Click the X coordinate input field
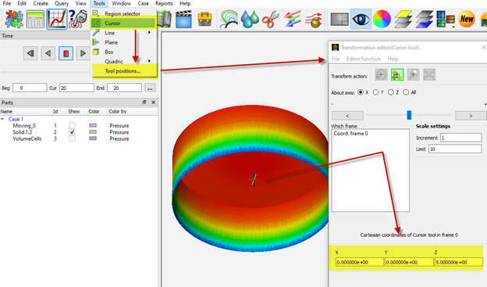The height and width of the screenshot is (287, 487). (360, 262)
